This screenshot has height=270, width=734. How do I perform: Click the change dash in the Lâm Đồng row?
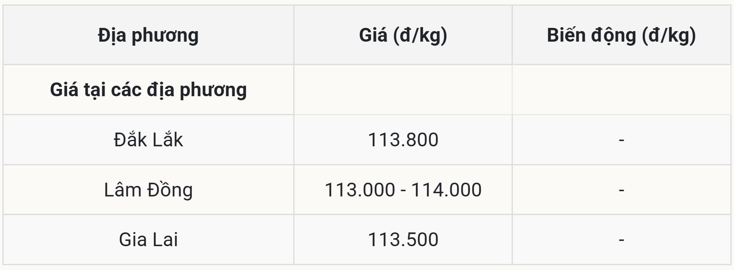click(x=621, y=190)
